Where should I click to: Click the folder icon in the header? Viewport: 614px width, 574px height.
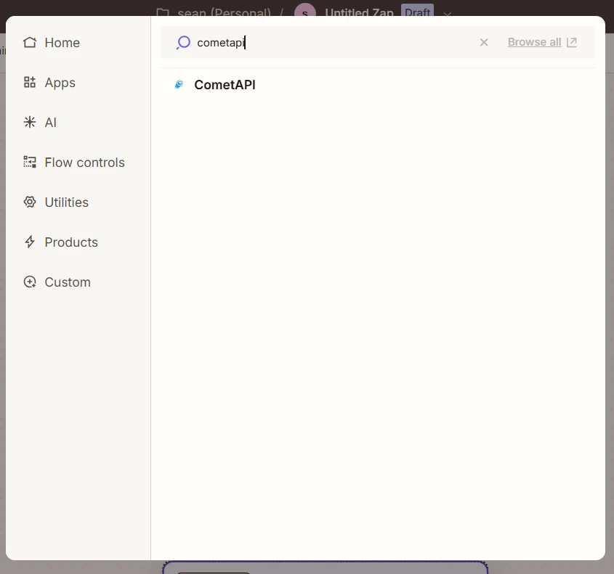(163, 12)
